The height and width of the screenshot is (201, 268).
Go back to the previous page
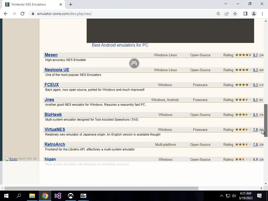pos(6,14)
